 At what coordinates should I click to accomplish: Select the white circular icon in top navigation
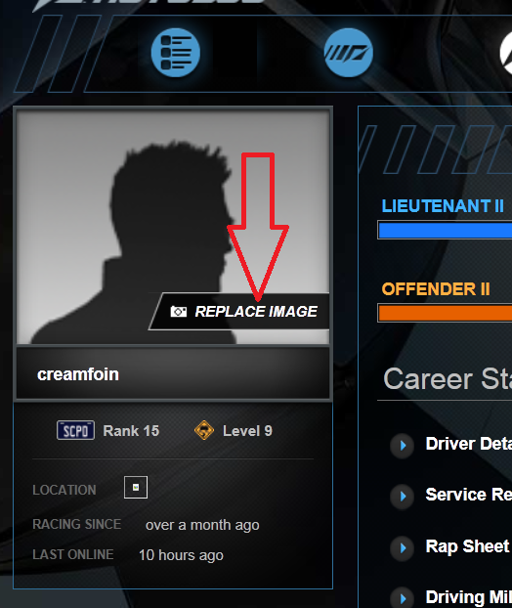505,53
